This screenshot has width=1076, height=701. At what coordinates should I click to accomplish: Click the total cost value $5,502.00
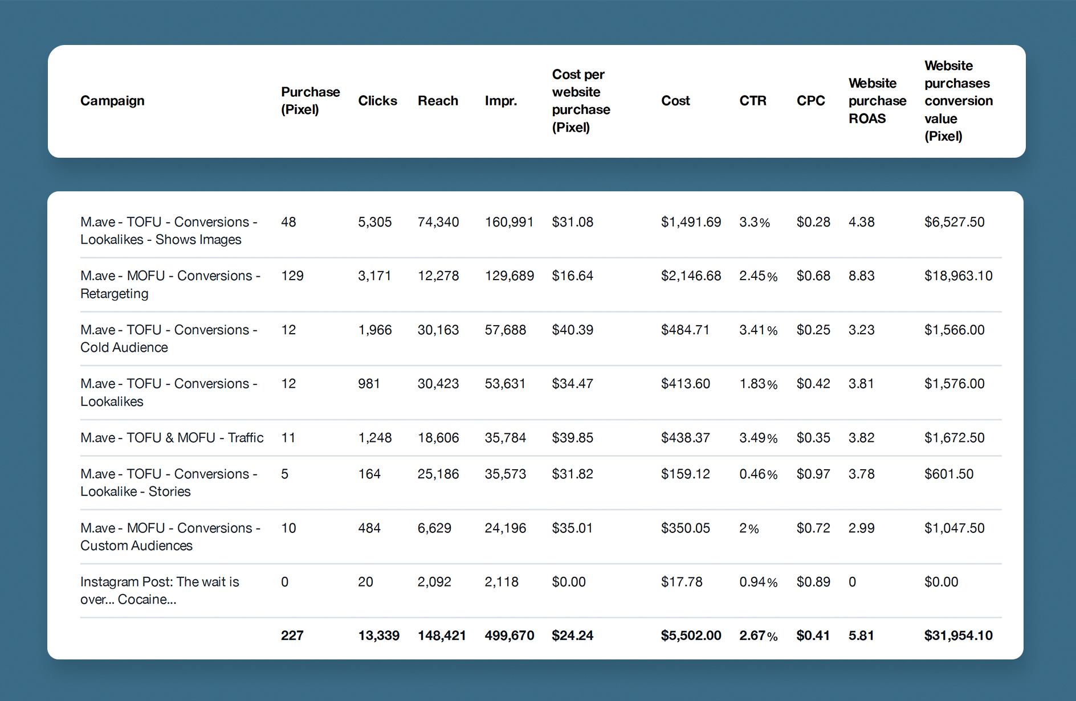point(691,636)
